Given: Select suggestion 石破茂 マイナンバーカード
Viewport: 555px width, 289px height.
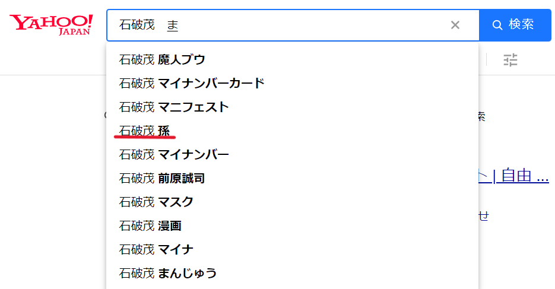Looking at the screenshot, I should pyautogui.click(x=293, y=83).
